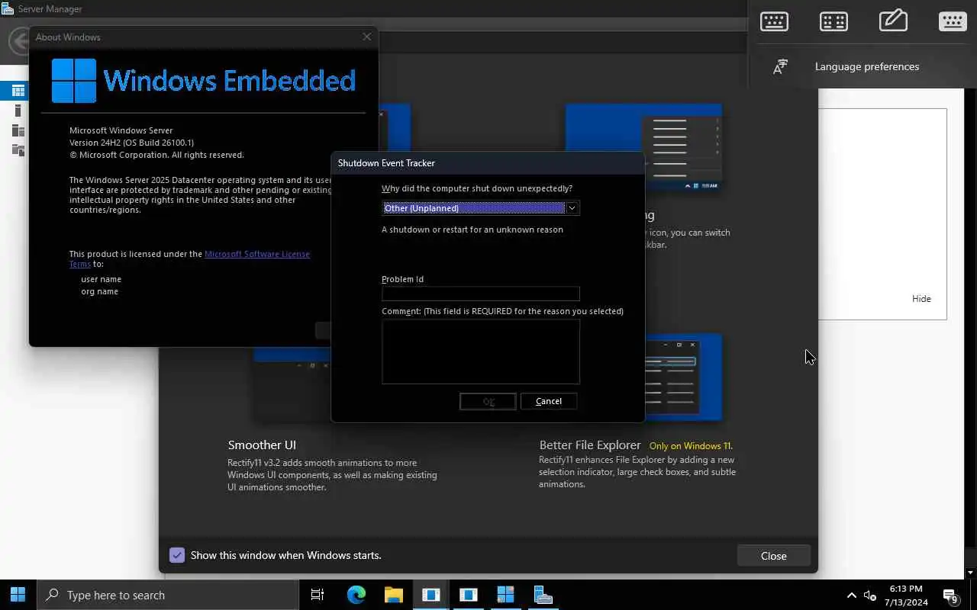Open the Dashboard icon in Server Manager sidebar
Image resolution: width=977 pixels, height=610 pixels.
coord(18,91)
